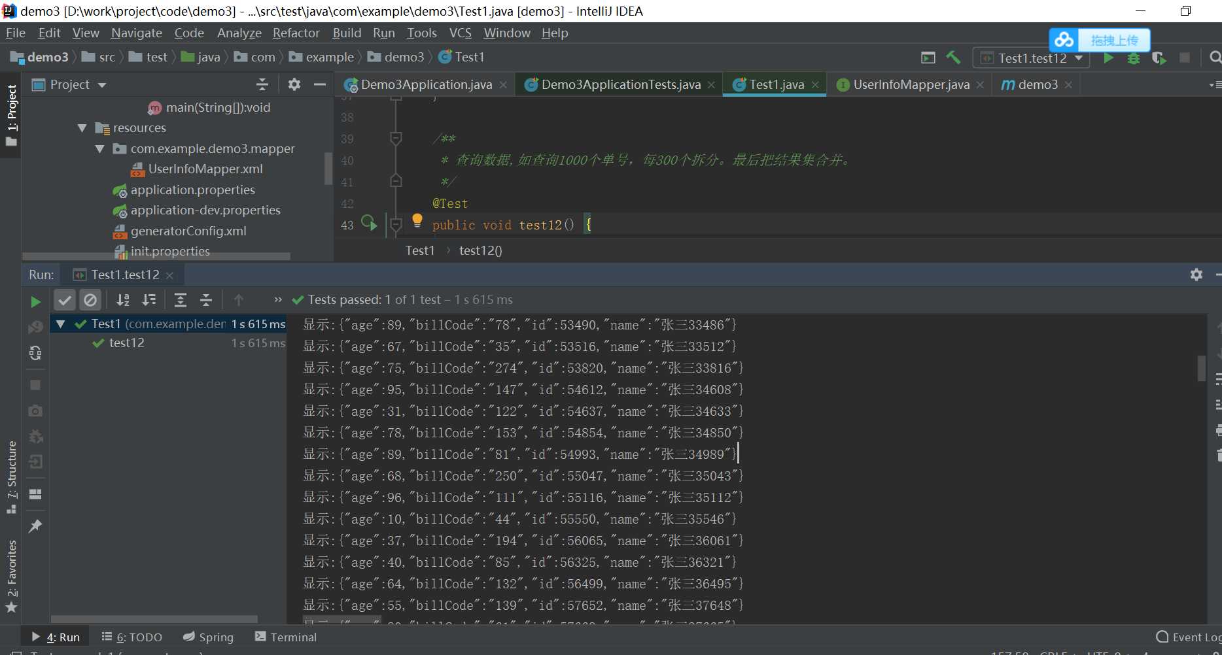Switch to UserInfoMapper.java tab
This screenshot has height=655, width=1222.
pos(911,84)
